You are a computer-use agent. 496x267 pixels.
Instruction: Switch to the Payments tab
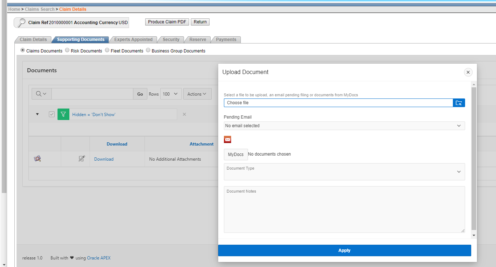tap(226, 40)
